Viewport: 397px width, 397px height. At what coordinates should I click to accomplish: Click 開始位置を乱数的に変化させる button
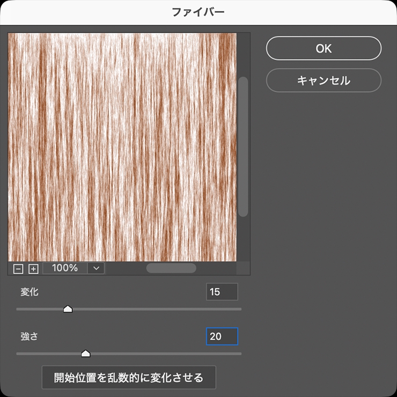(129, 378)
